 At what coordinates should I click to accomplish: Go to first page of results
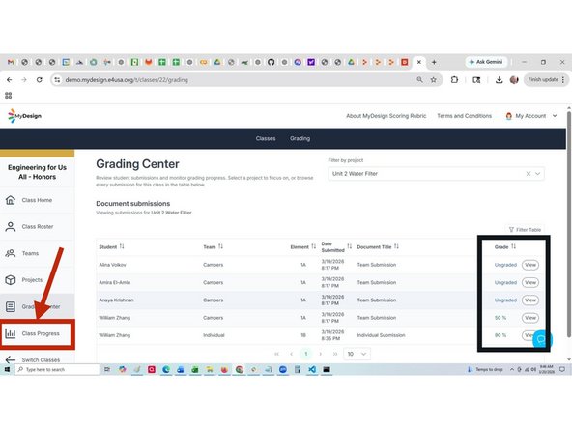tap(277, 354)
